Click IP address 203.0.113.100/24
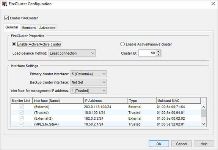This screenshot has width=218, height=150. (97, 107)
